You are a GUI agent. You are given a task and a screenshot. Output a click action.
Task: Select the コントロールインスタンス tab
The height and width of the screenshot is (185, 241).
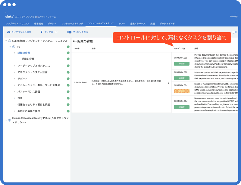click(x=101, y=23)
